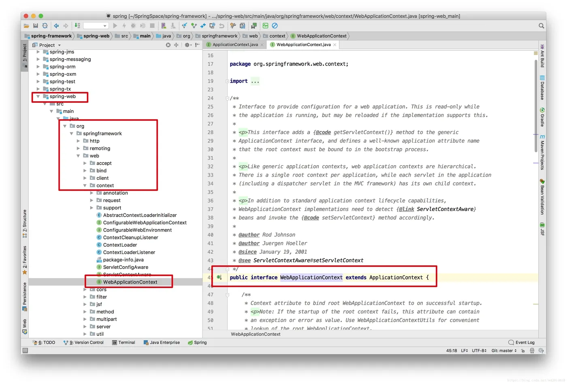Open the Terminal tool window

(x=124, y=343)
